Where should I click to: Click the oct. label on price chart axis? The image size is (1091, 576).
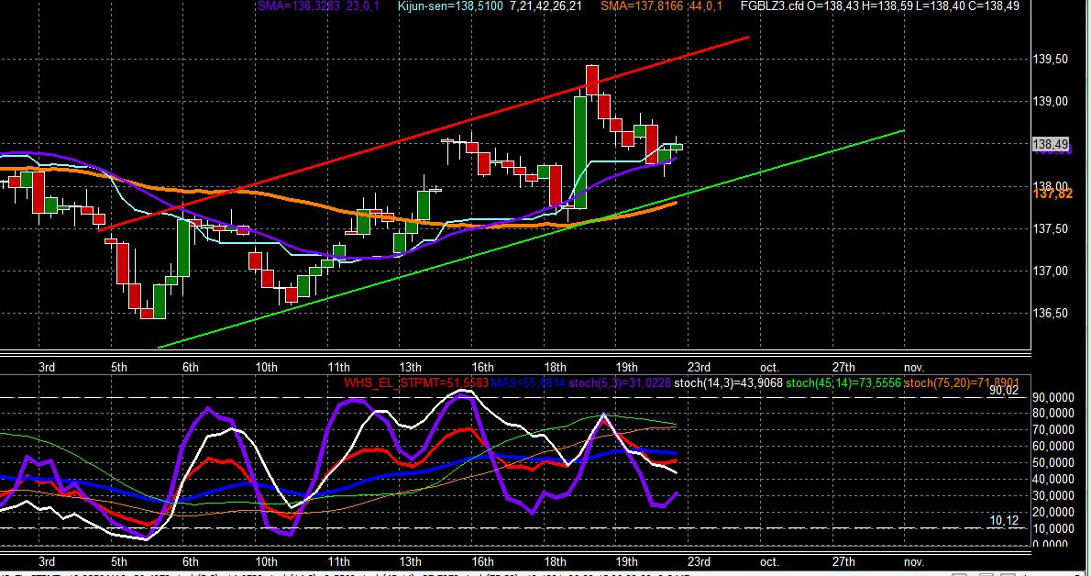coord(769,367)
